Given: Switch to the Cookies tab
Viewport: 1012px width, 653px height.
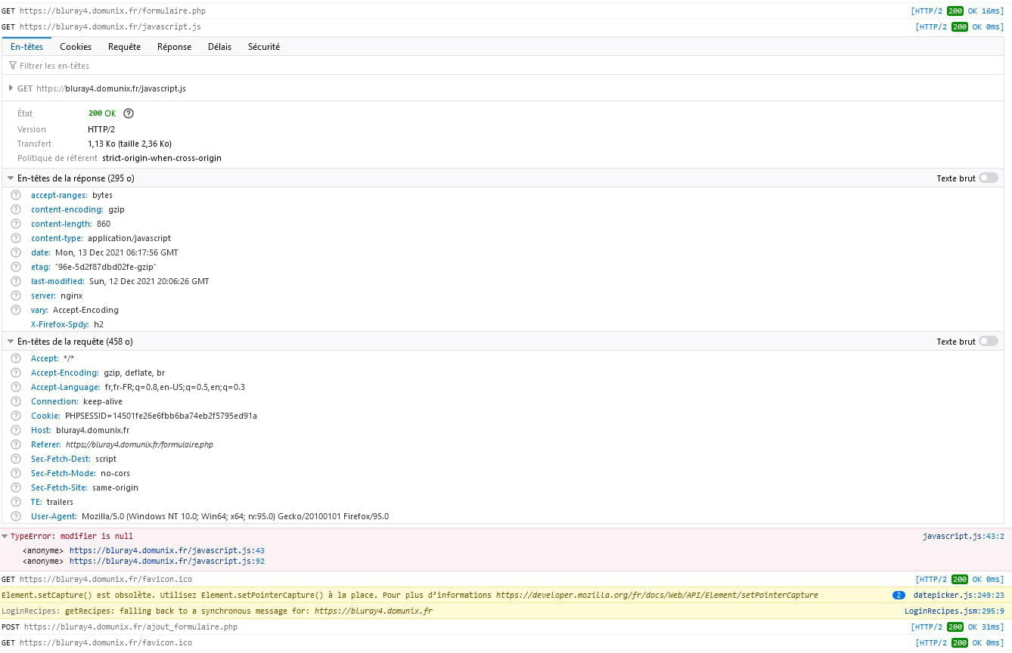Looking at the screenshot, I should click(x=76, y=47).
